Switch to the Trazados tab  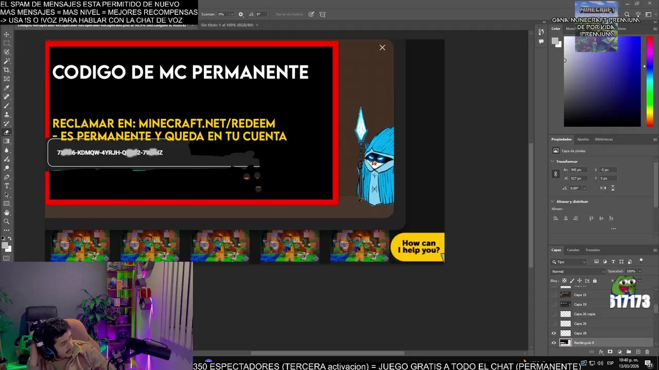(x=593, y=250)
